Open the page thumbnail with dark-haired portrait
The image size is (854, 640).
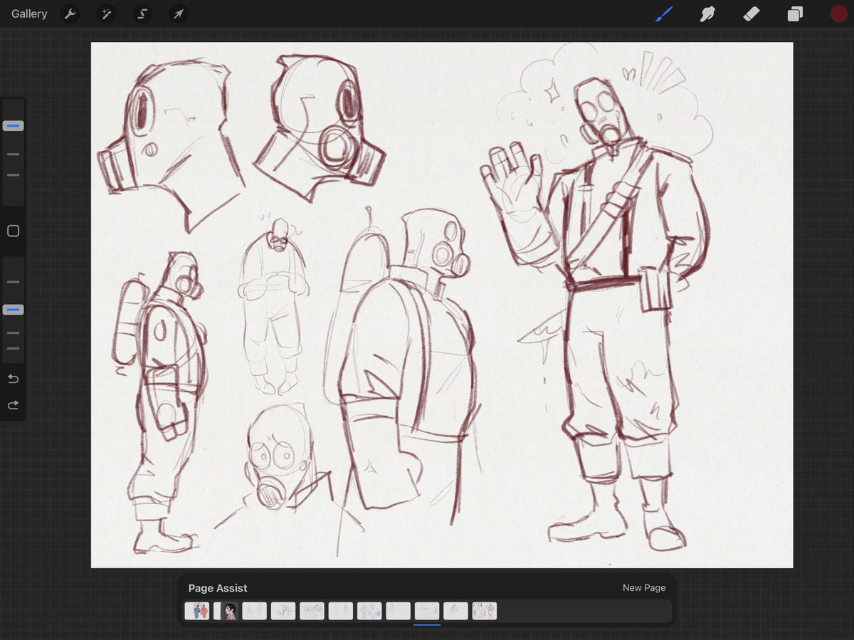226,611
